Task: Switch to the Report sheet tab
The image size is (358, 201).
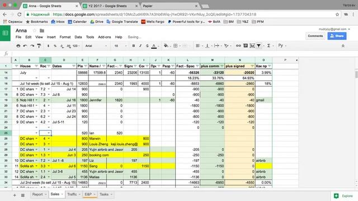Action: 39,194
